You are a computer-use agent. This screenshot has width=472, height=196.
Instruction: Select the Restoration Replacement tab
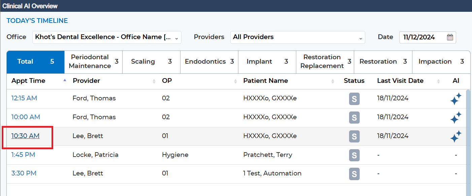pyautogui.click(x=325, y=62)
